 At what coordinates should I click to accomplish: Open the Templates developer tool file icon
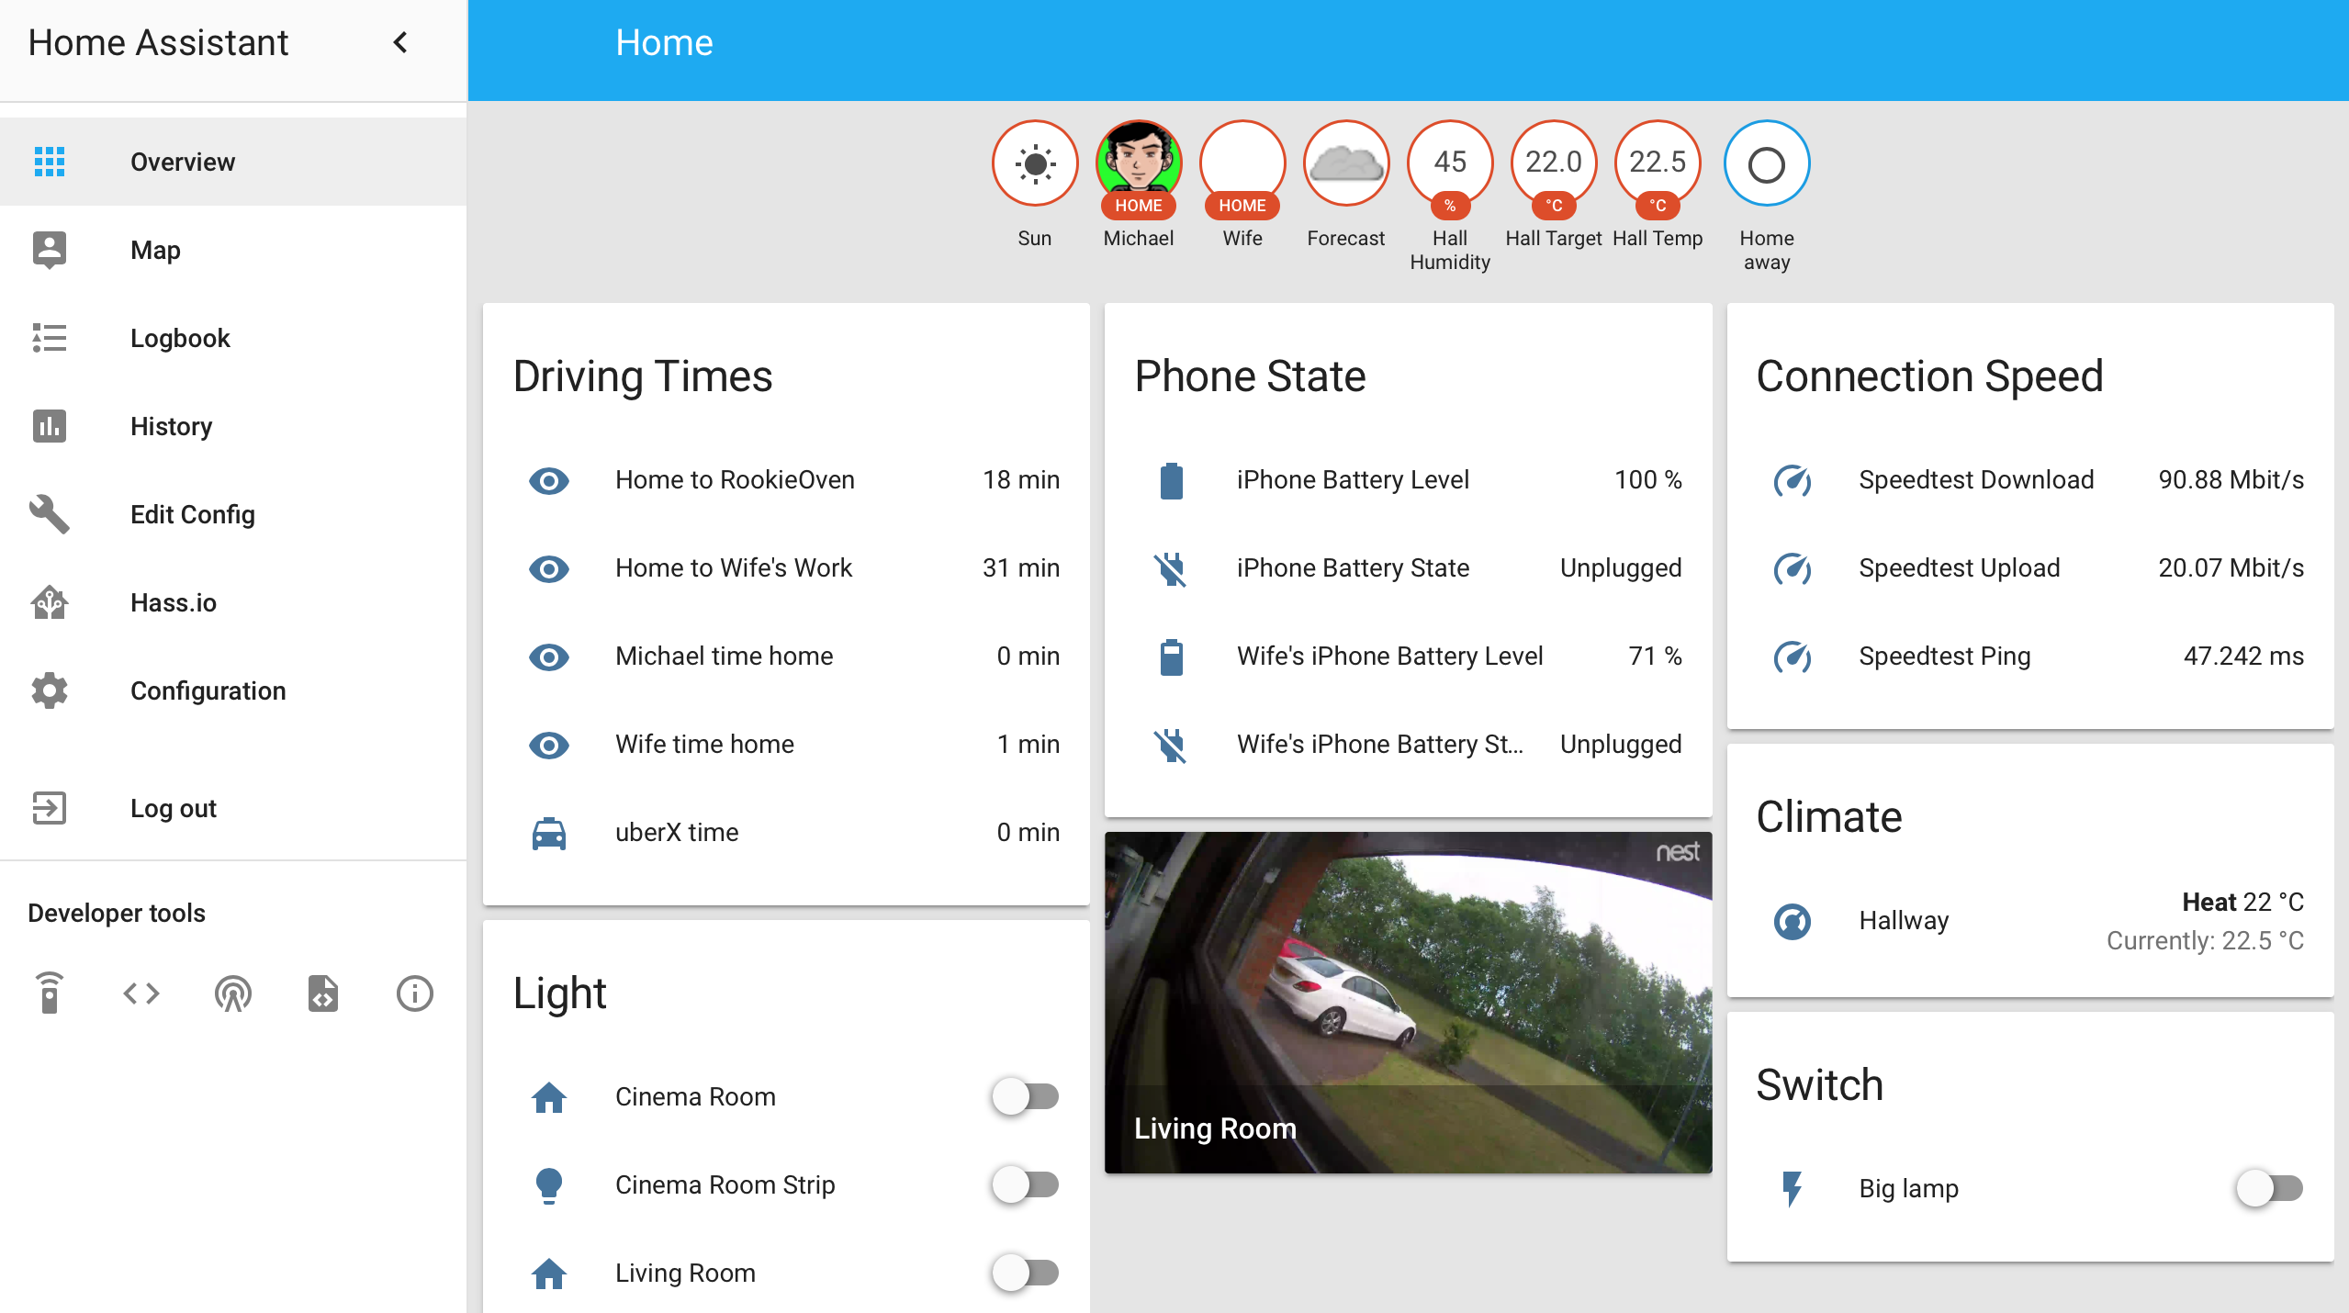pyautogui.click(x=323, y=993)
